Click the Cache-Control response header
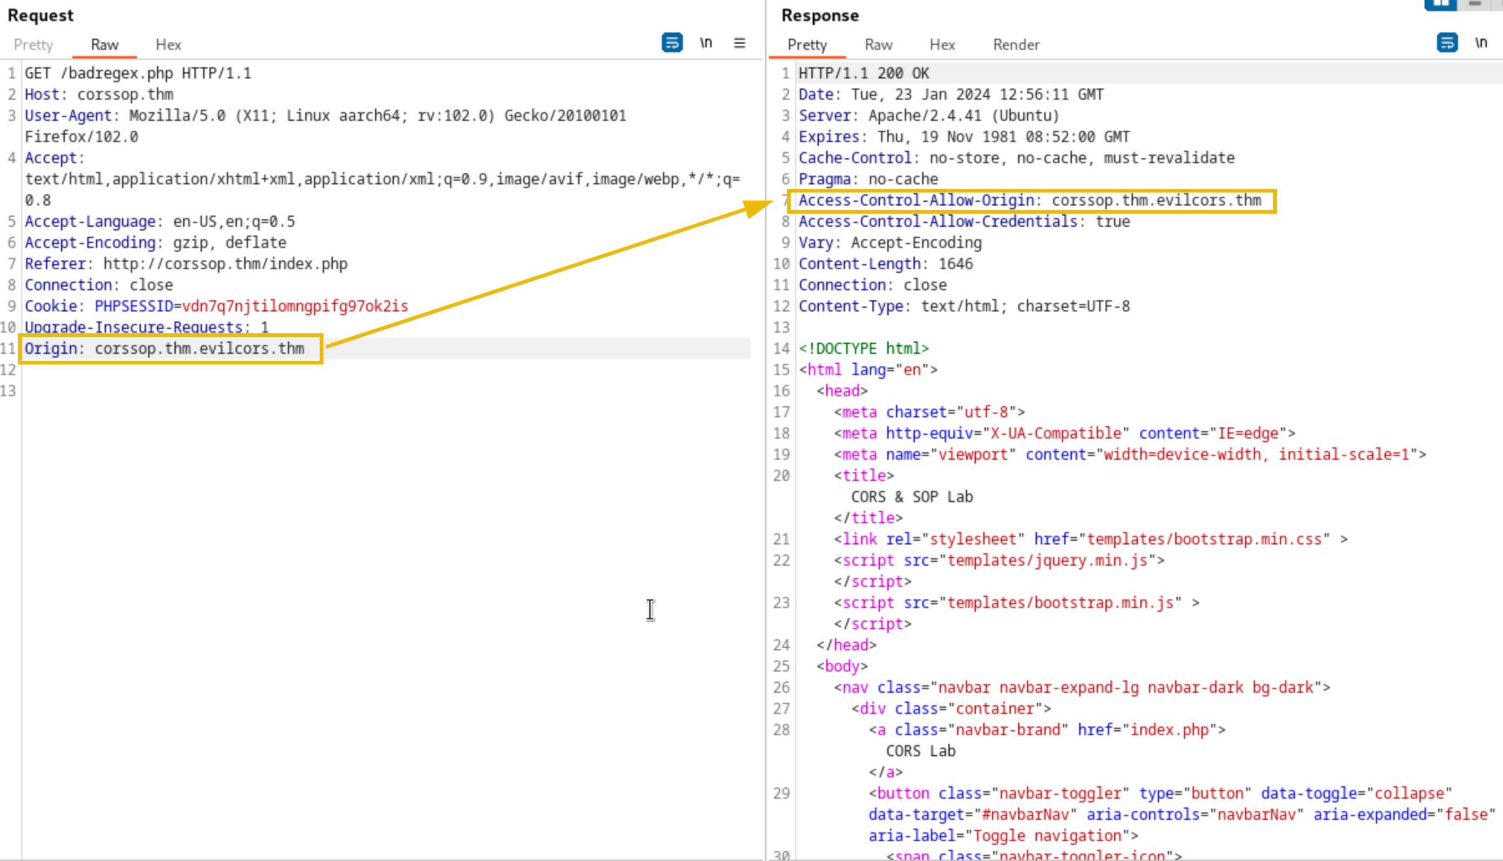Screen dimensions: 1503x861 pos(1017,158)
